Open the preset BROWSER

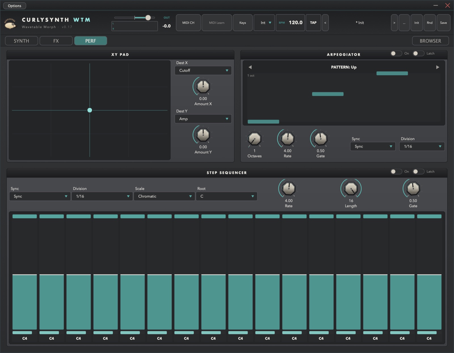click(430, 41)
